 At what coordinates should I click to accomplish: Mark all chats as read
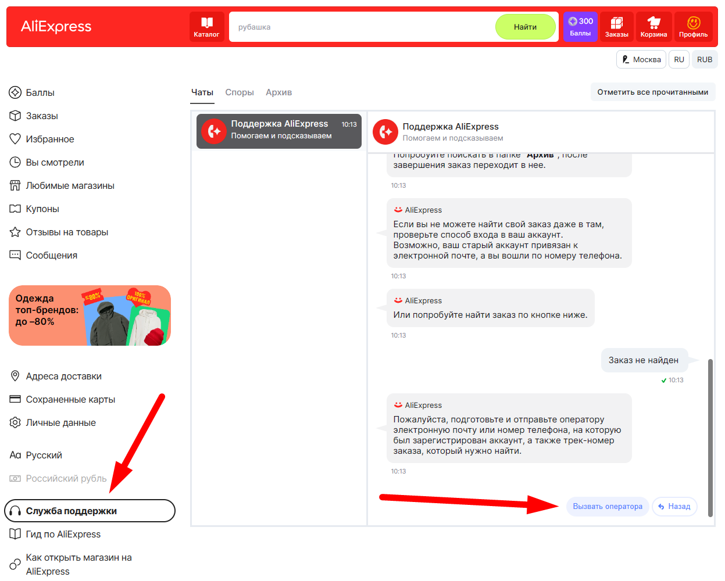click(x=652, y=92)
